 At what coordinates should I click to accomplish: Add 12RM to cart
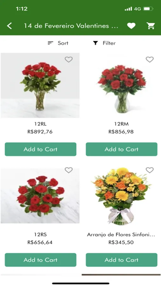(x=121, y=149)
